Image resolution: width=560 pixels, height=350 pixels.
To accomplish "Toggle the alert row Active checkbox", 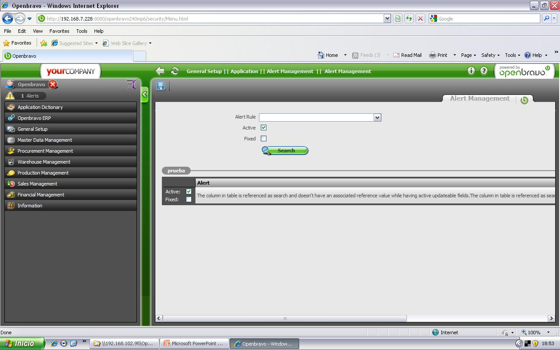I will (189, 192).
